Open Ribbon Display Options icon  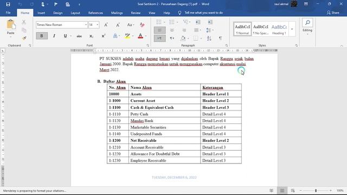coord(306,4)
